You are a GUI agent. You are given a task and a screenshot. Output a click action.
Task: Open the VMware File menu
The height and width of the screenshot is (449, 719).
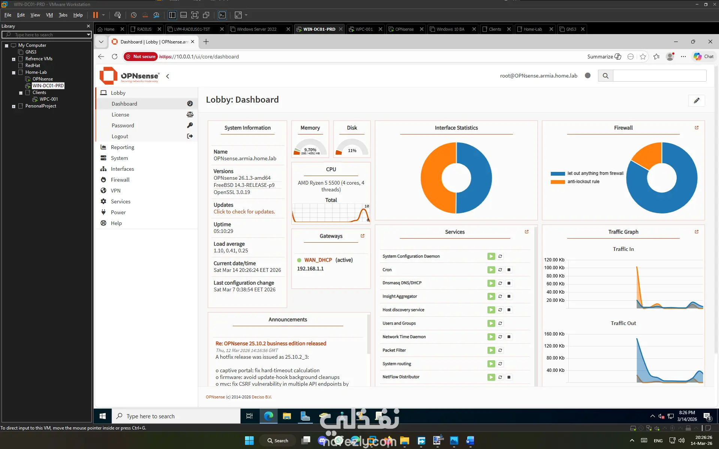[8, 15]
